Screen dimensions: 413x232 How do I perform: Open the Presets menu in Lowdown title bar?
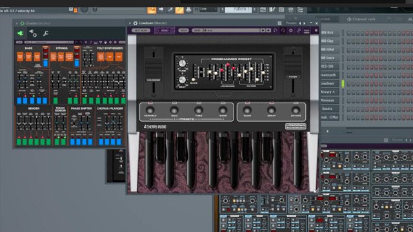coord(291,23)
